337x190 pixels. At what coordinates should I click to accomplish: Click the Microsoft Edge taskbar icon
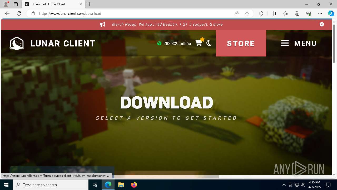(x=108, y=185)
